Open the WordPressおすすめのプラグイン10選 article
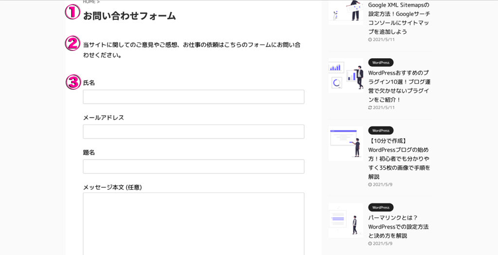Image resolution: width=498 pixels, height=255 pixels. 399,86
